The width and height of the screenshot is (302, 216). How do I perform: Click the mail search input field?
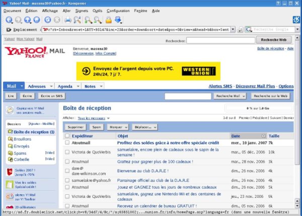[x=188, y=96]
